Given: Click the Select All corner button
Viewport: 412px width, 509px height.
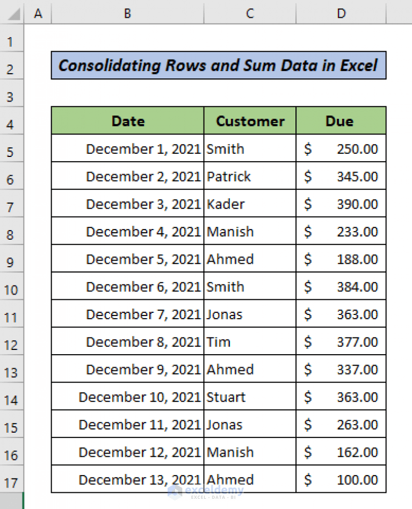Looking at the screenshot, I should pyautogui.click(x=12, y=13).
